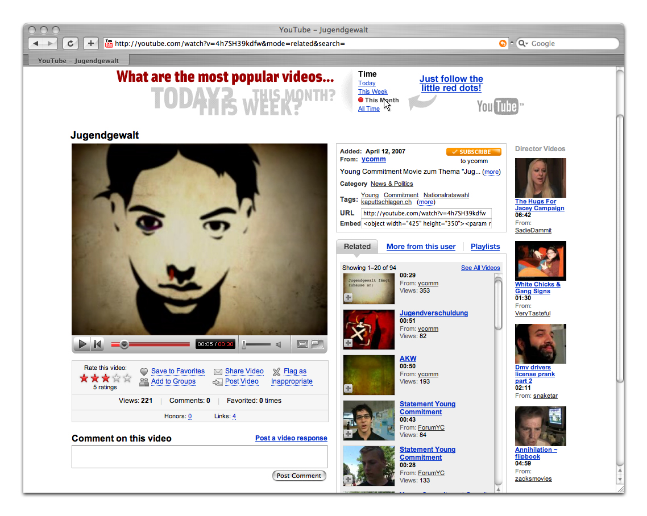
Task: Open the ycomm uploader profile link
Action: point(374,159)
